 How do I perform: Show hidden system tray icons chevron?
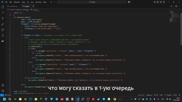[x=131, y=99]
